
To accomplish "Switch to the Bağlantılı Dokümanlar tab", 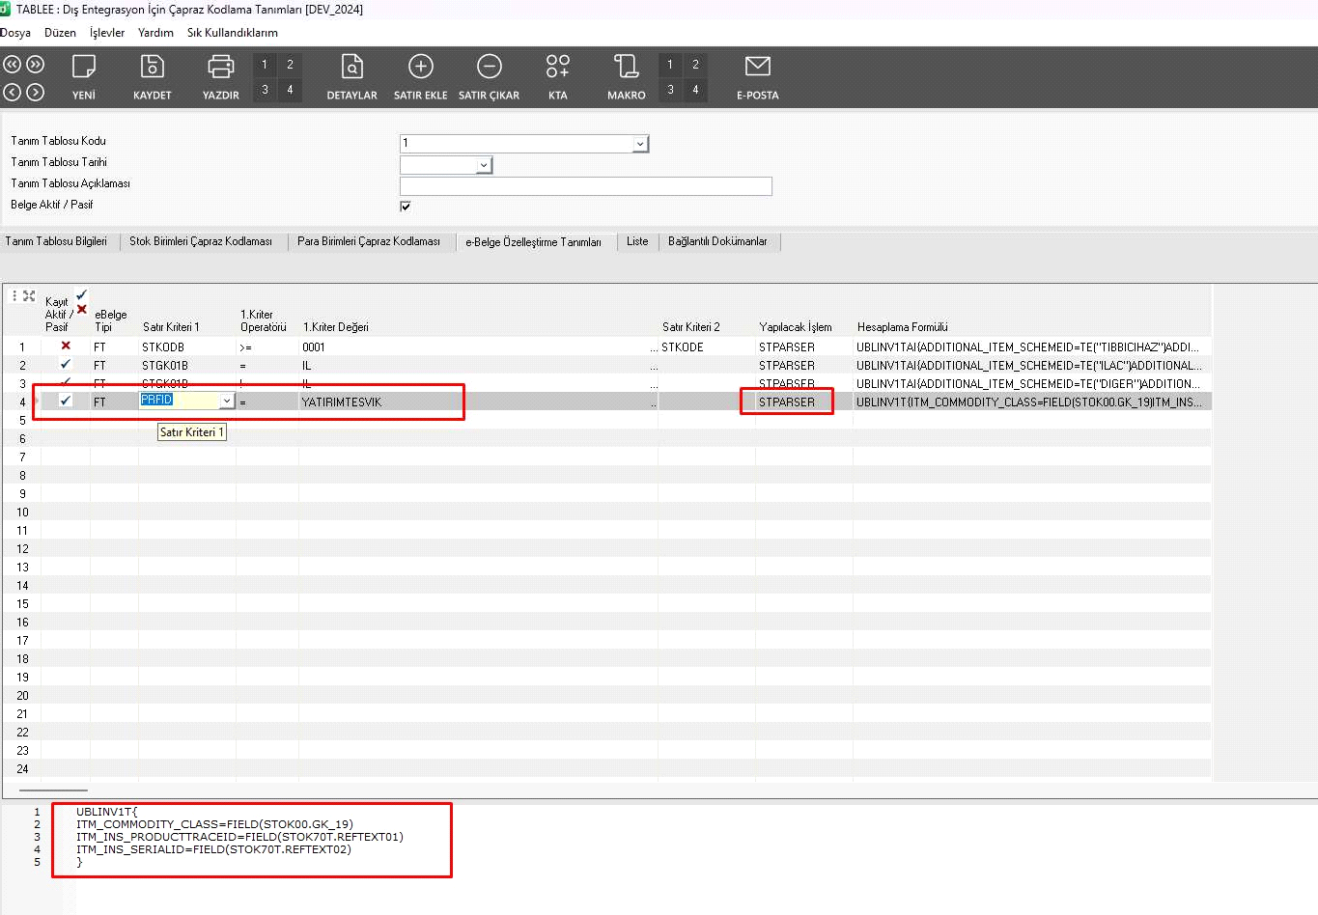I will coord(717,241).
